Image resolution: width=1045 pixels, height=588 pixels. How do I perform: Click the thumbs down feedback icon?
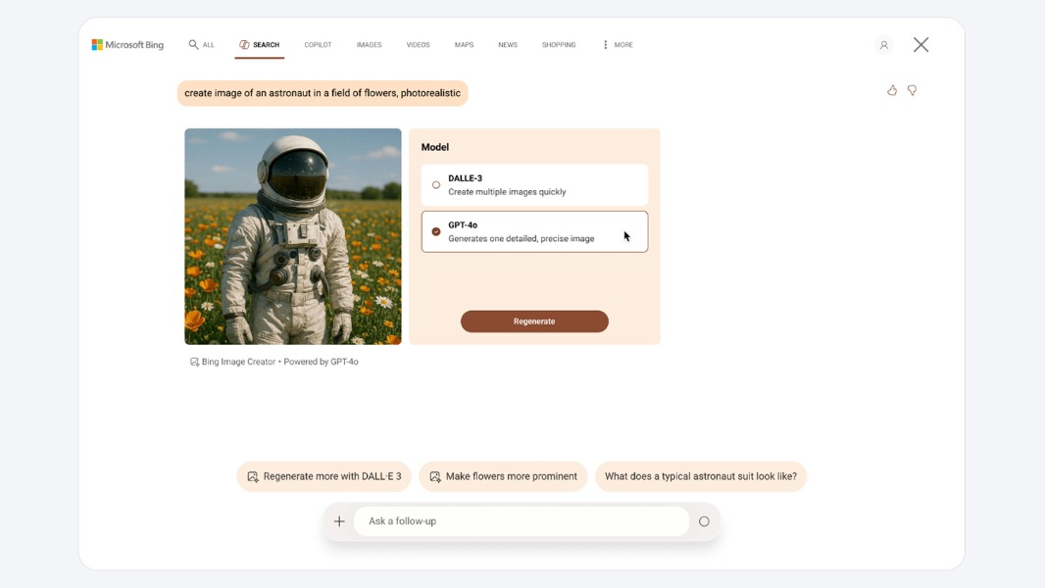[913, 90]
